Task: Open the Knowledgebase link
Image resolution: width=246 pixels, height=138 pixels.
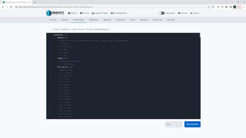Action: 119,13
